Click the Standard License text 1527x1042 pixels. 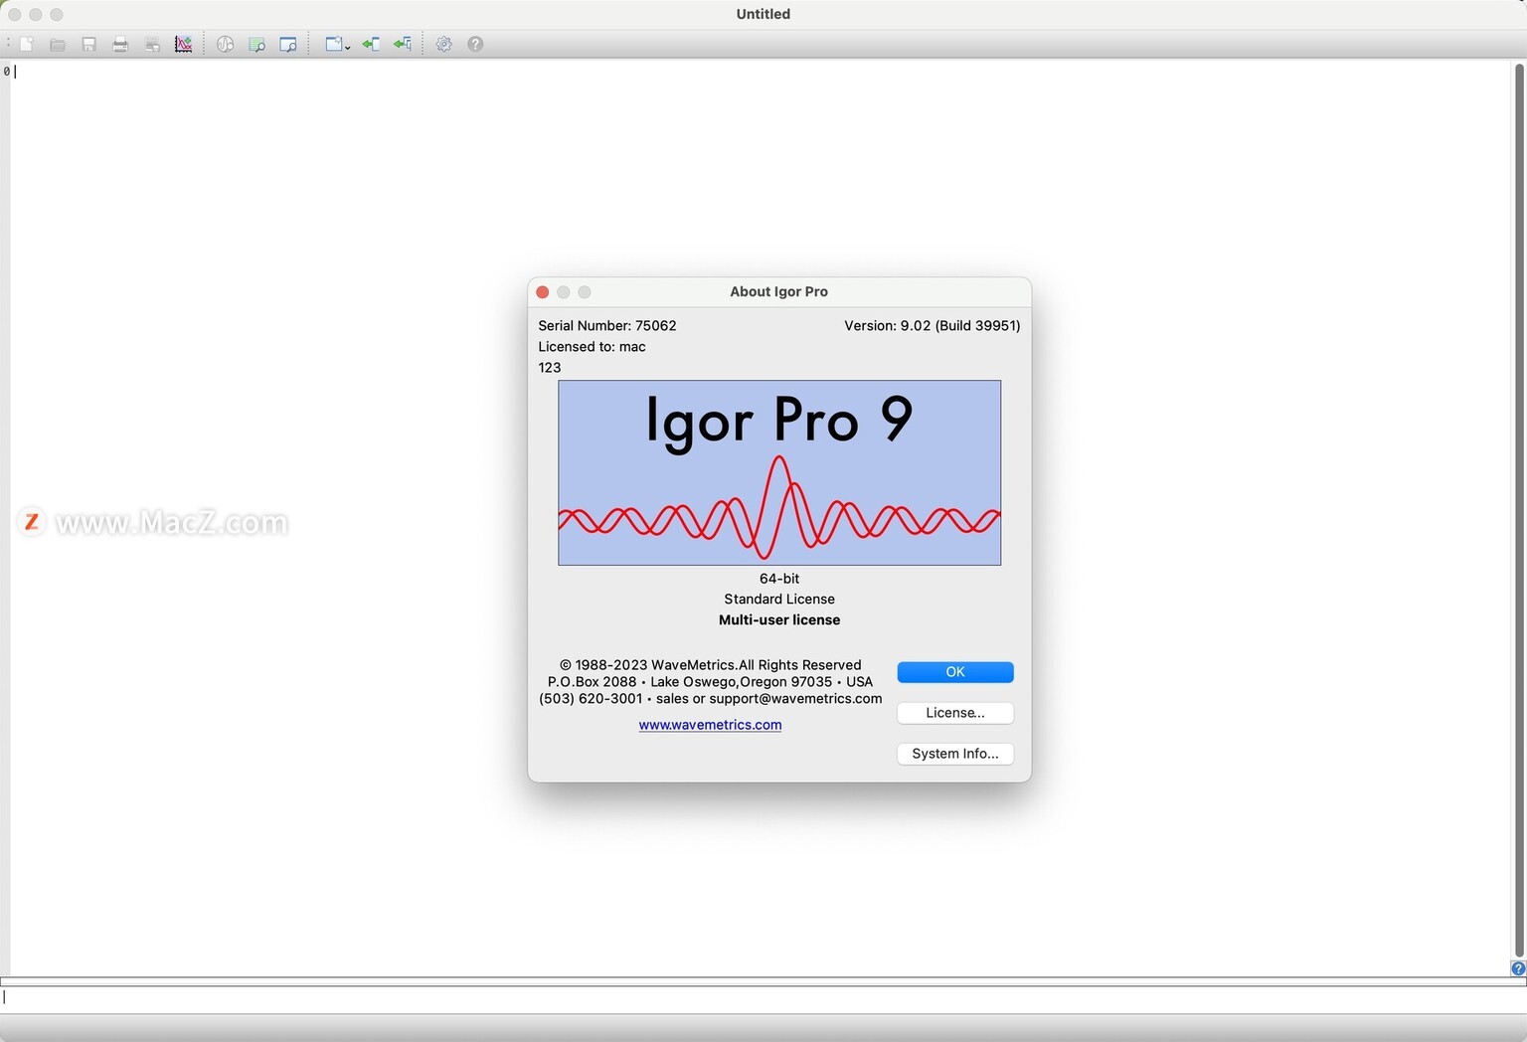tap(779, 600)
